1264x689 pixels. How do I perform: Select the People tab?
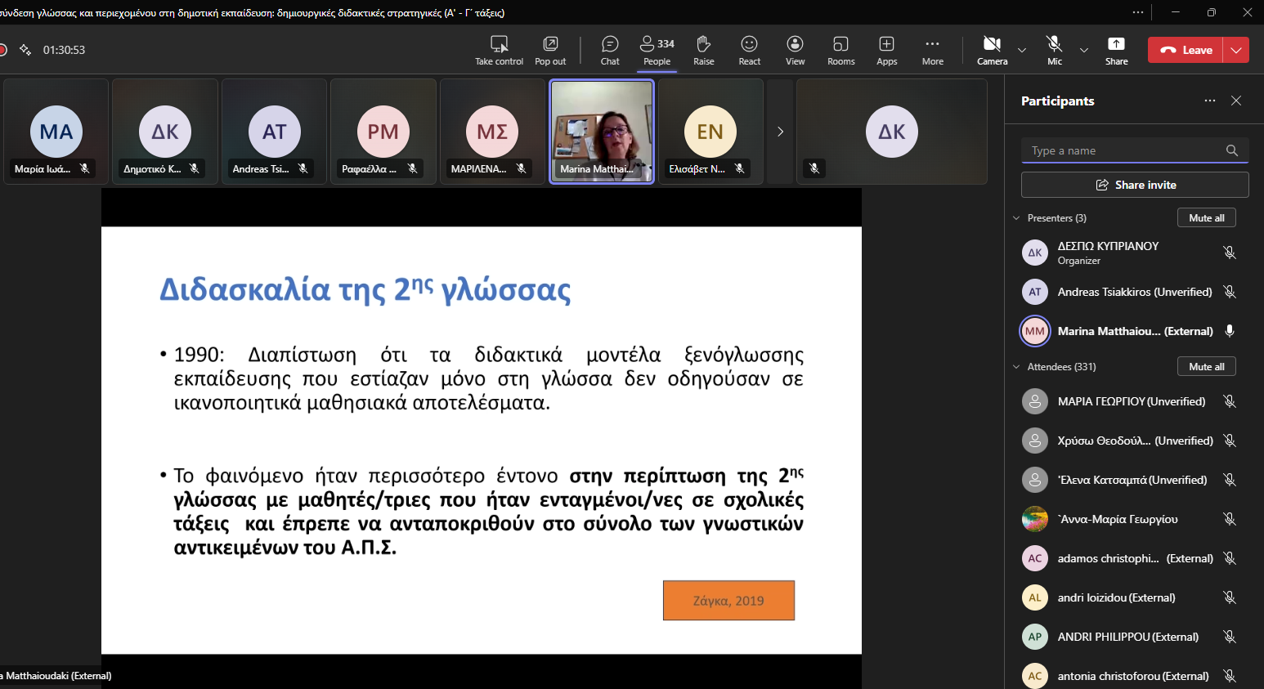coord(657,50)
